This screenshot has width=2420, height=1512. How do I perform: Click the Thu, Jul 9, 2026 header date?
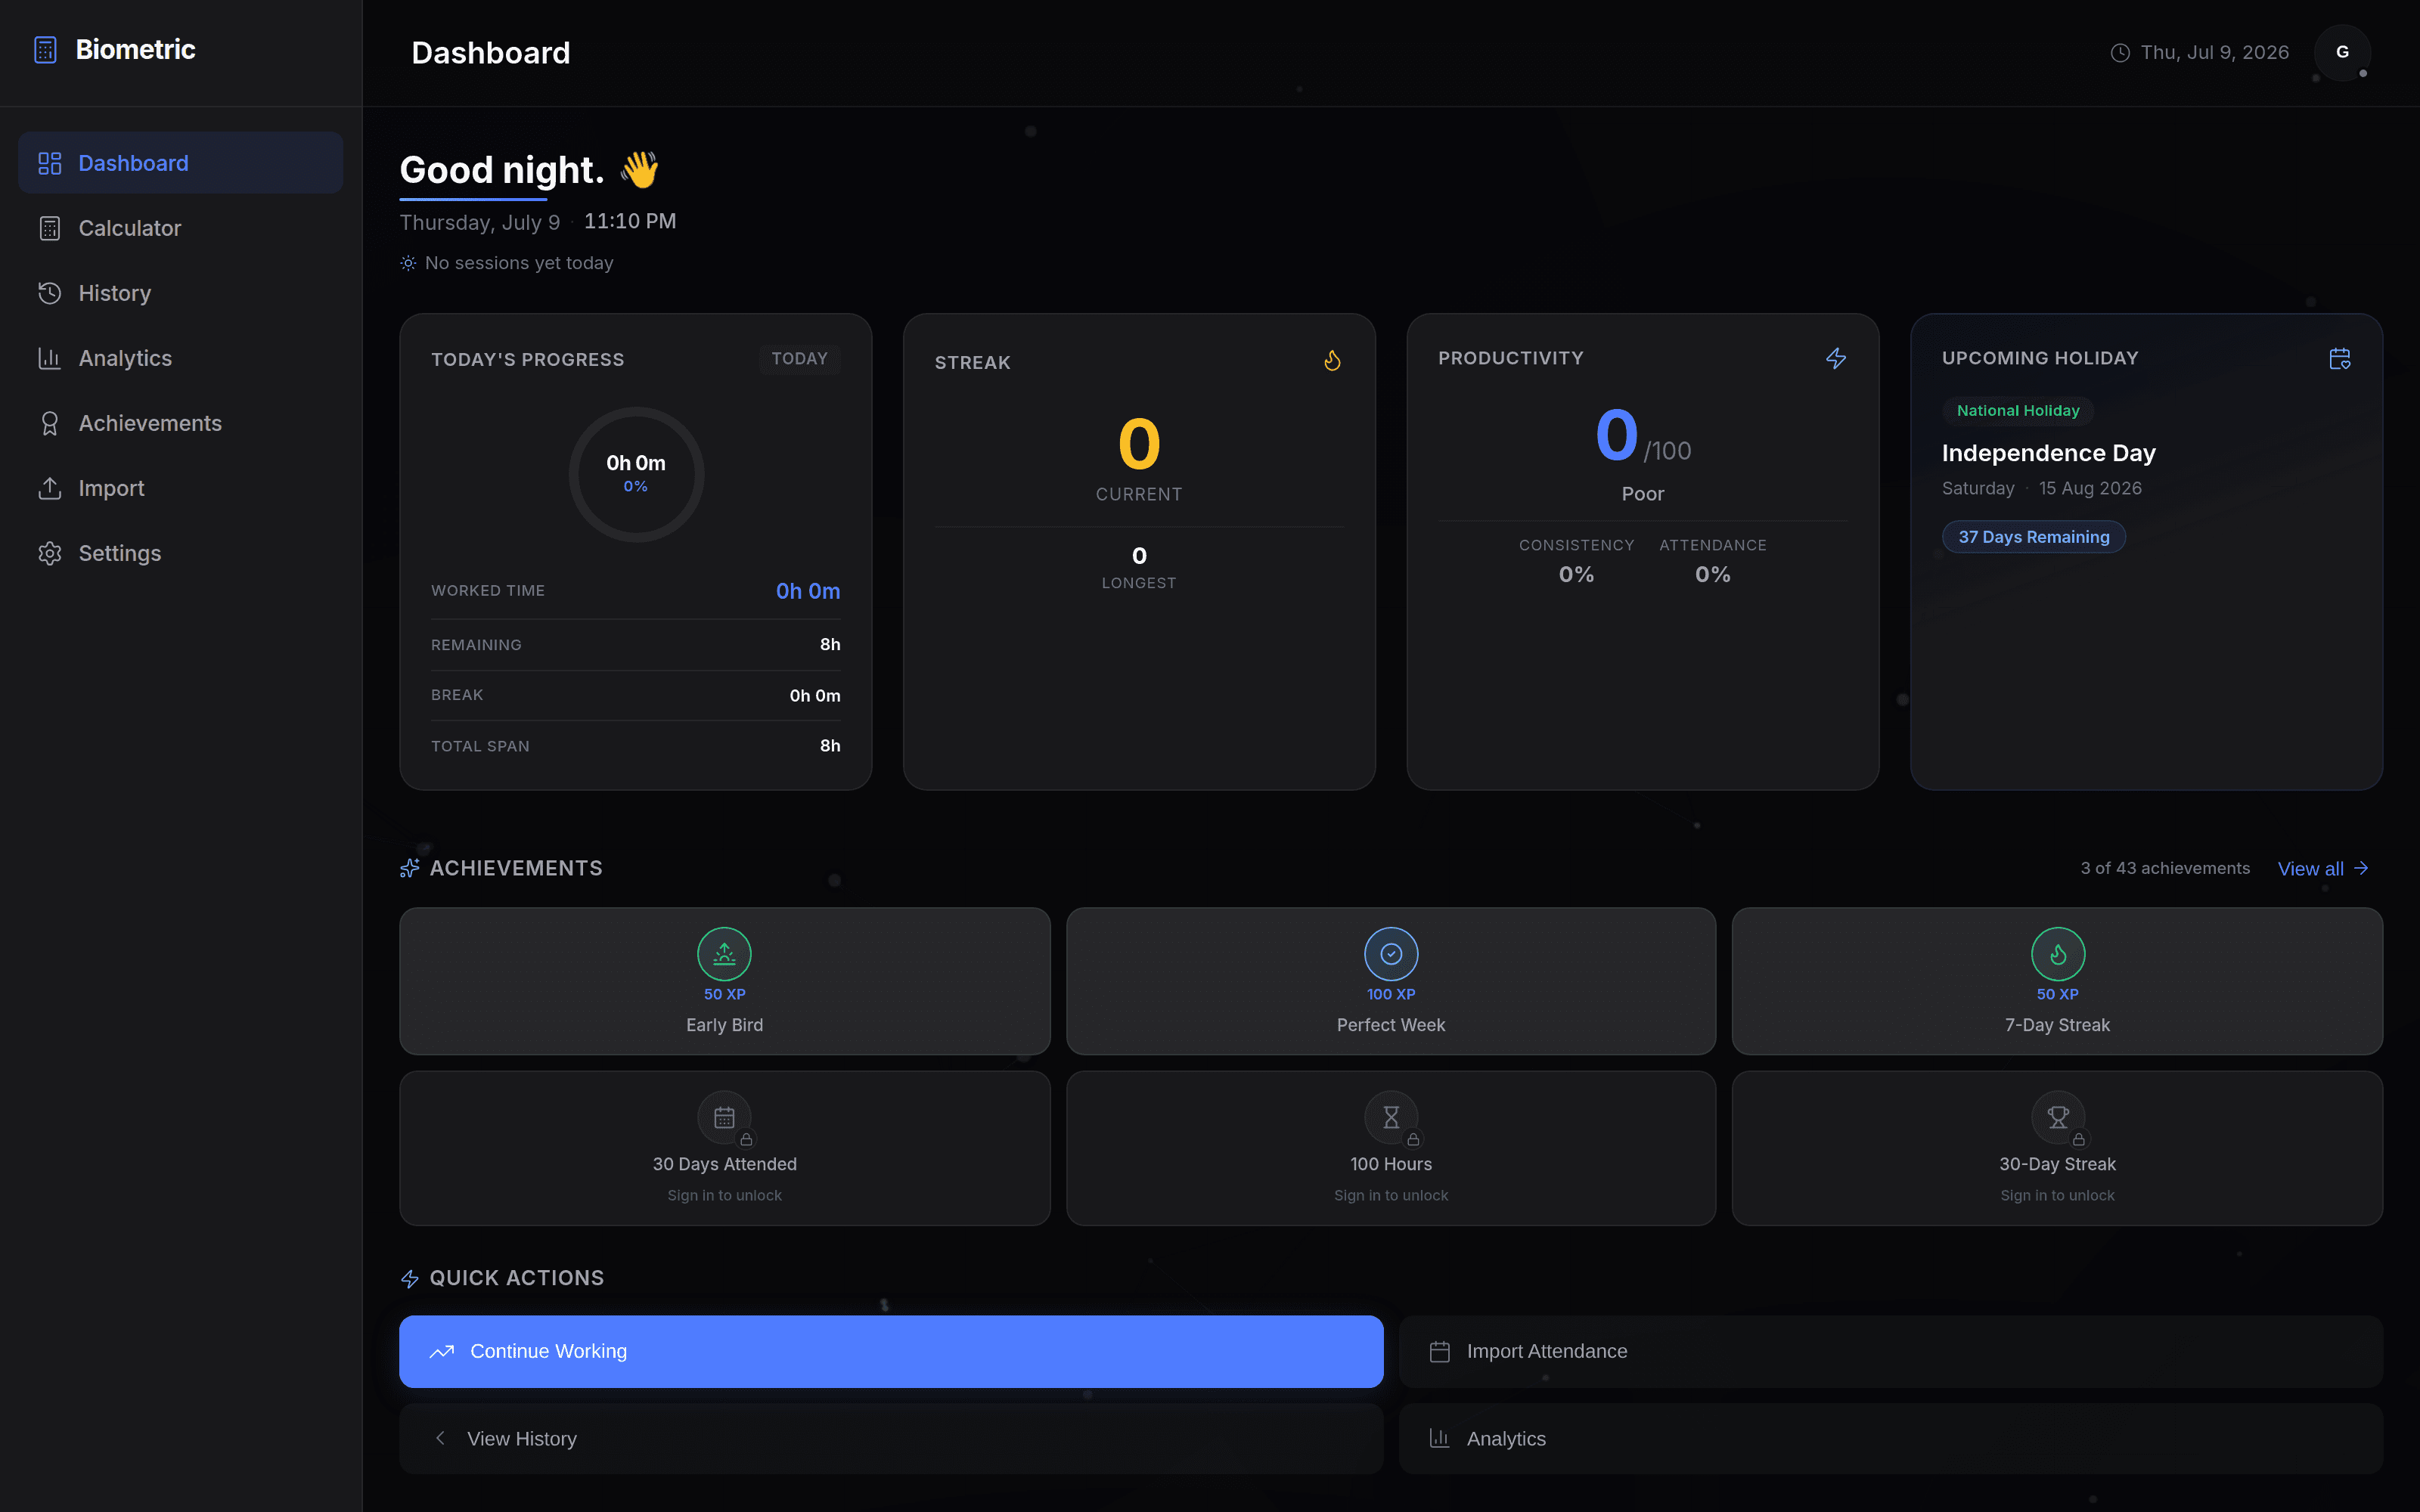[2215, 53]
